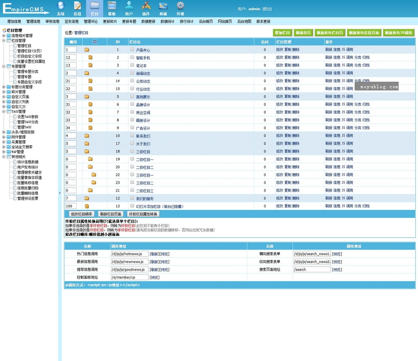The image size is (418, 361).
Task: Click file icon of 幻灯片添加栏目 row
Action: [x=87, y=206]
